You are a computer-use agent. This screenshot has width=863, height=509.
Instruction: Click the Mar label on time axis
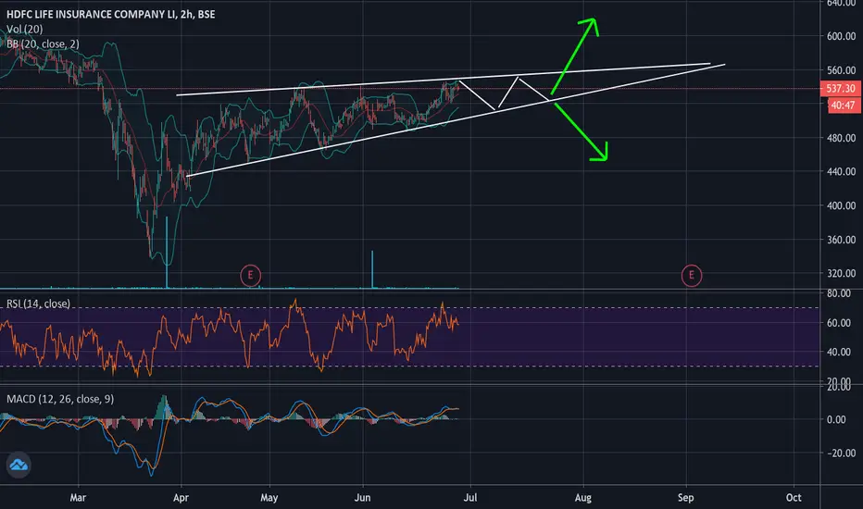click(x=78, y=498)
